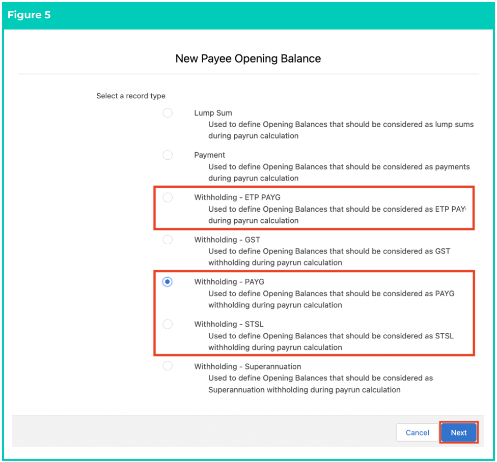Click the Payment label text
Screen dimensions: 497x462
209,155
